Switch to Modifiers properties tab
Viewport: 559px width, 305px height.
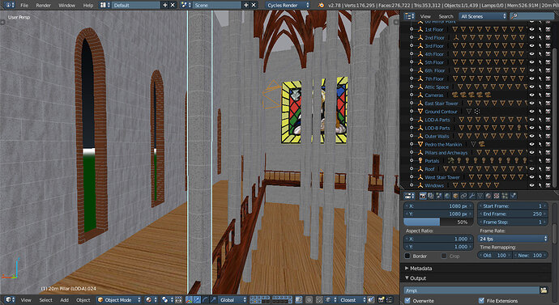472,196
